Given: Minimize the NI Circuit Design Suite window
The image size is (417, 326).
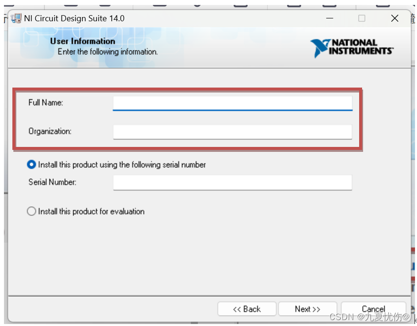Looking at the screenshot, I should [330, 18].
